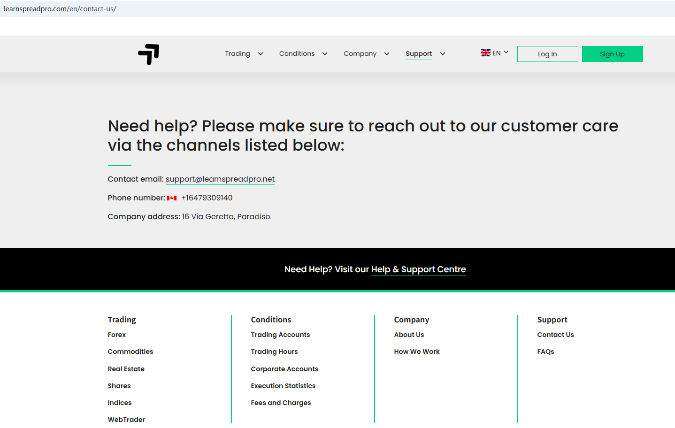Click the browser address bar URL
Image resolution: width=675 pixels, height=428 pixels.
click(x=60, y=9)
